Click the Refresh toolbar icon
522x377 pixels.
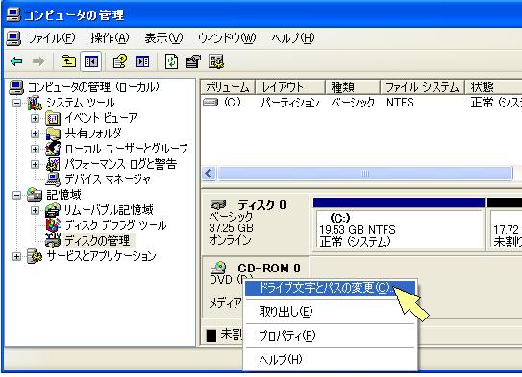click(x=171, y=61)
